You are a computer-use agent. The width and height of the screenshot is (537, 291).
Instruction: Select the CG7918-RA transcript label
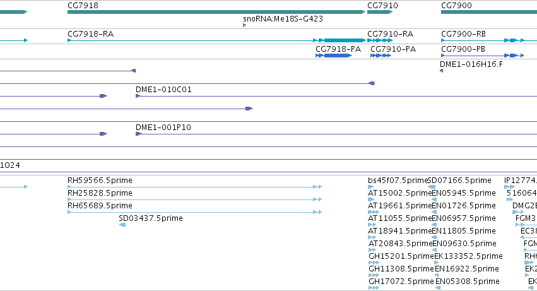(90, 34)
